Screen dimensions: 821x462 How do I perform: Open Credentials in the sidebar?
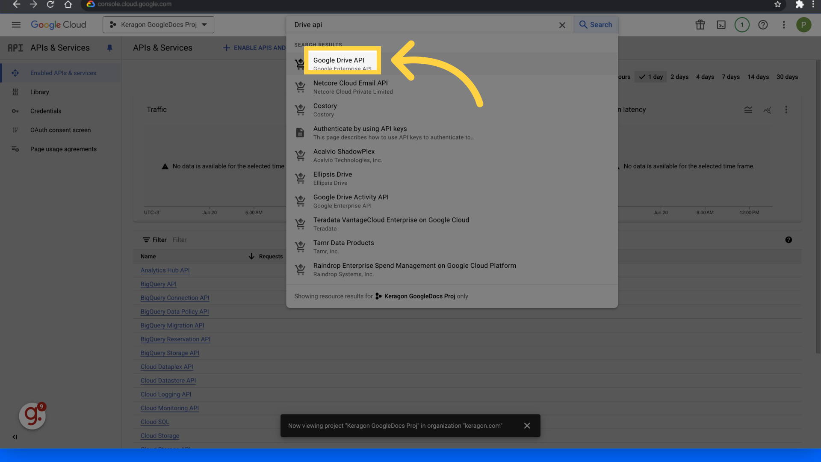coord(61,111)
